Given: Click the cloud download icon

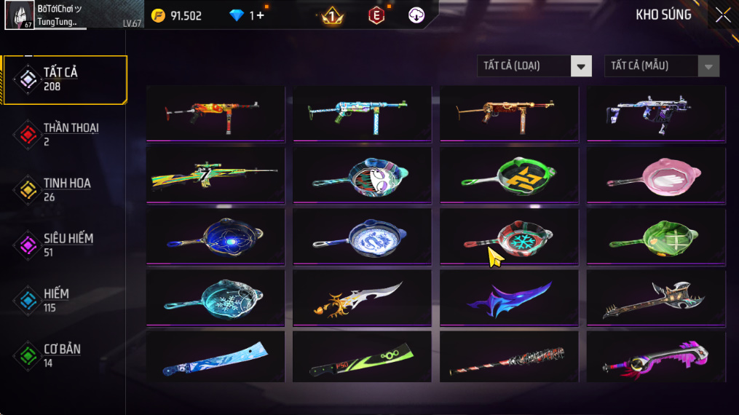Looking at the screenshot, I should [x=416, y=15].
